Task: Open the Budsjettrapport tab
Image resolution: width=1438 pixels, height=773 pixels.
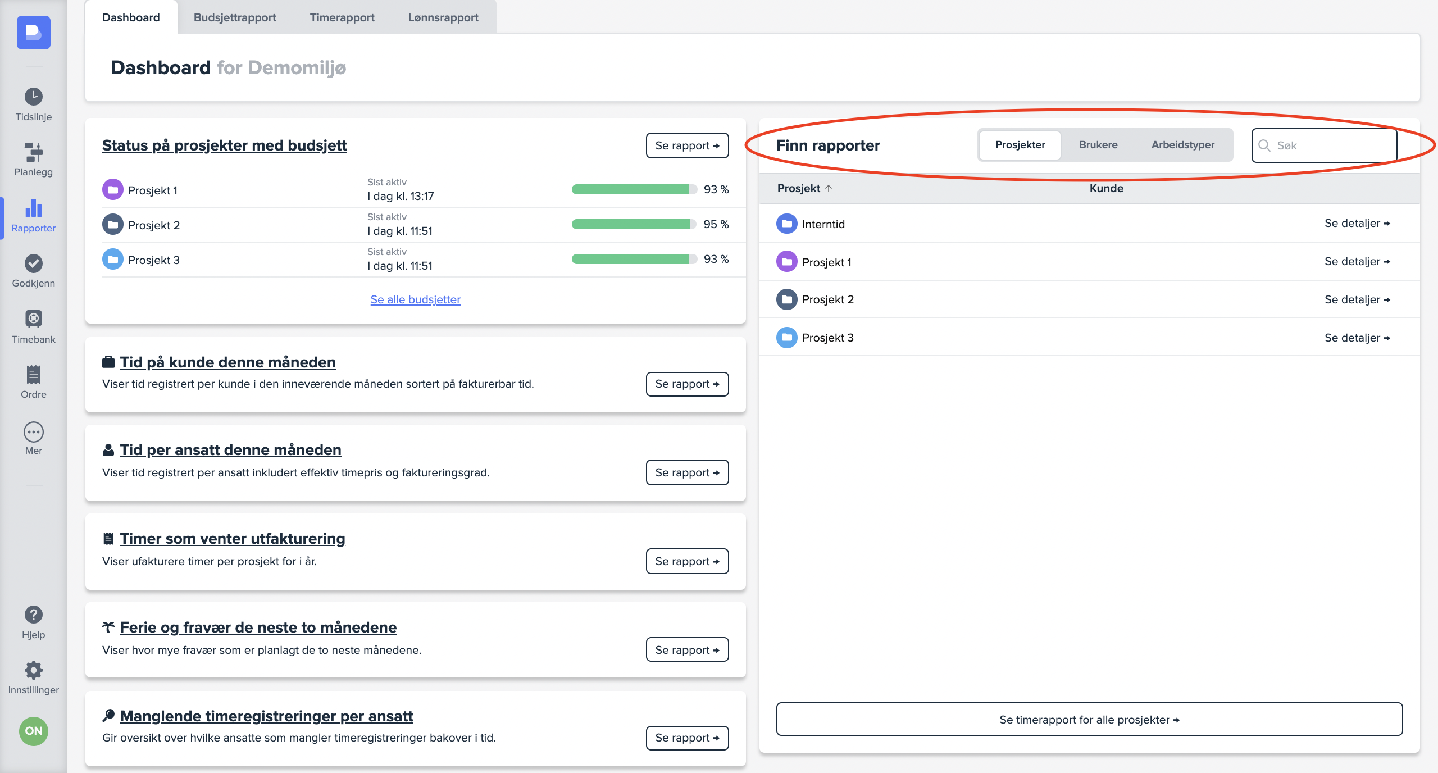Action: pos(235,17)
